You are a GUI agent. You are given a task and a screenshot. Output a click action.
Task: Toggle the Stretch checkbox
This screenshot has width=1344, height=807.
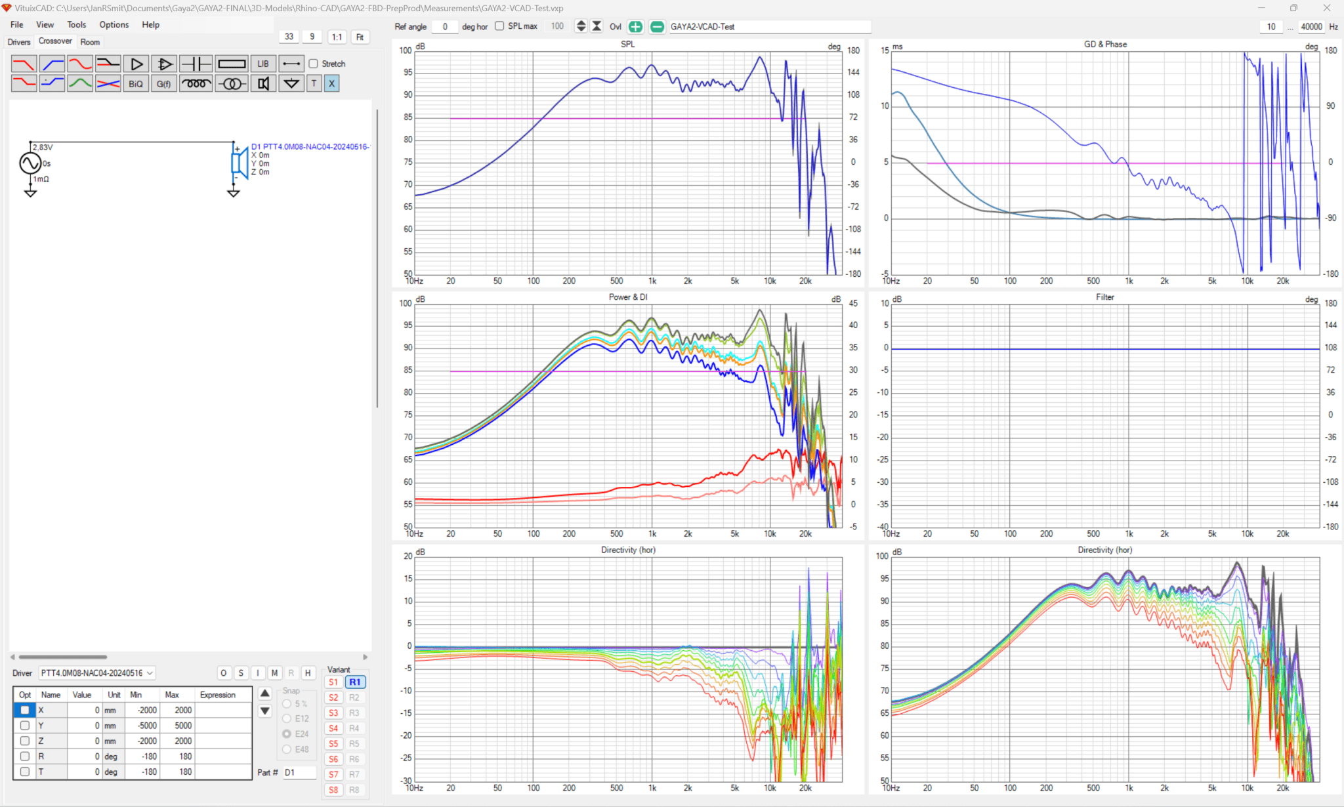[x=314, y=64]
